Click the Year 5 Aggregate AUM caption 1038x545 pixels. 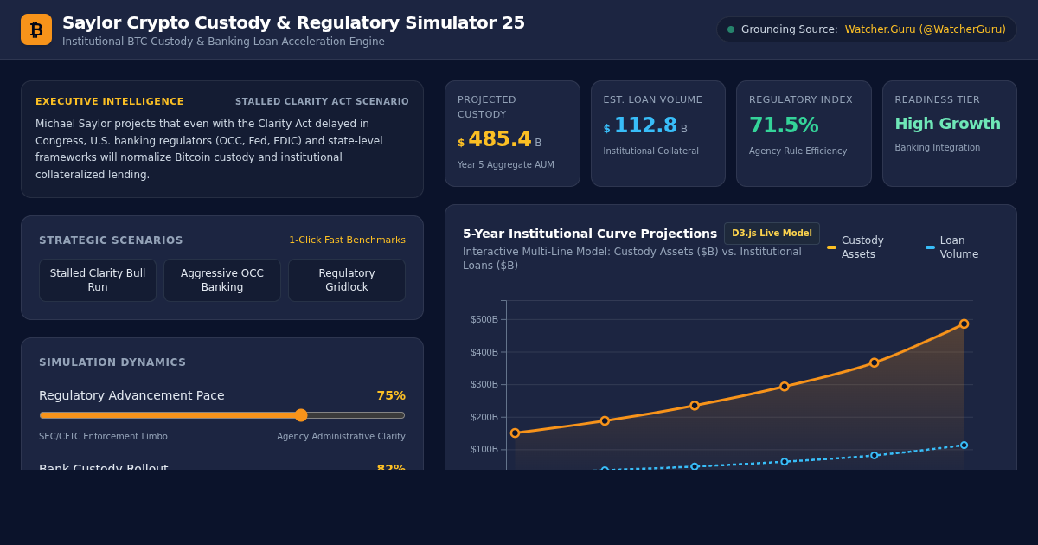(x=506, y=165)
